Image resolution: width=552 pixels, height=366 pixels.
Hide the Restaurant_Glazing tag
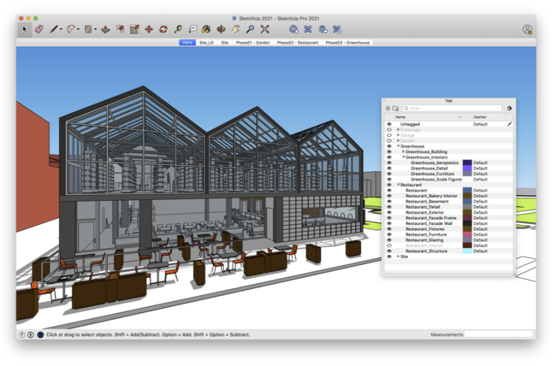389,240
